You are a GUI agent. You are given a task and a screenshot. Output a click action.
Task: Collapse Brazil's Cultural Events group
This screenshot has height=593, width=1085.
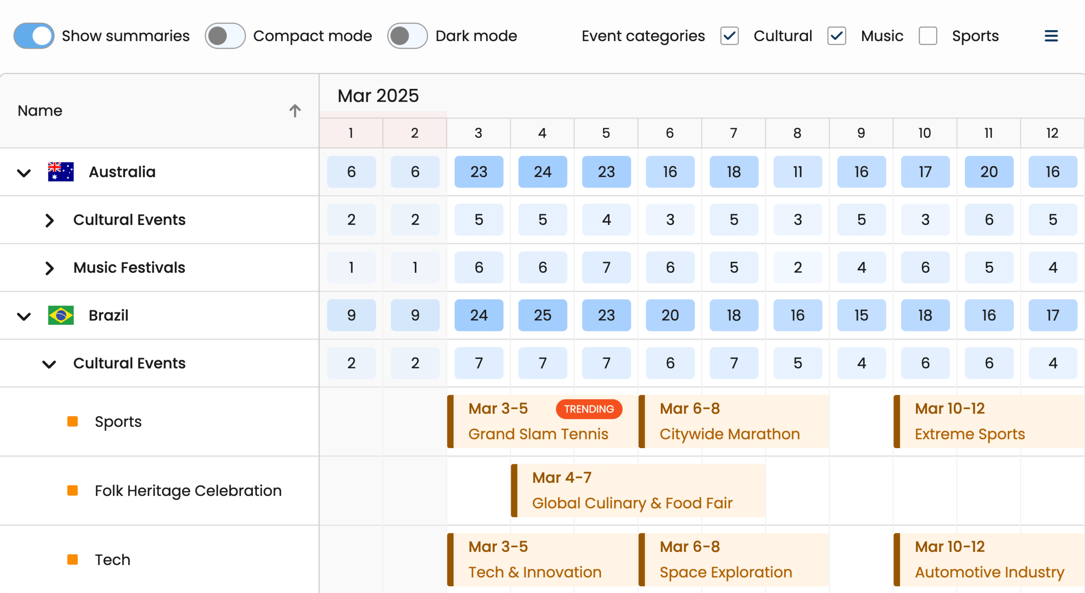point(50,364)
